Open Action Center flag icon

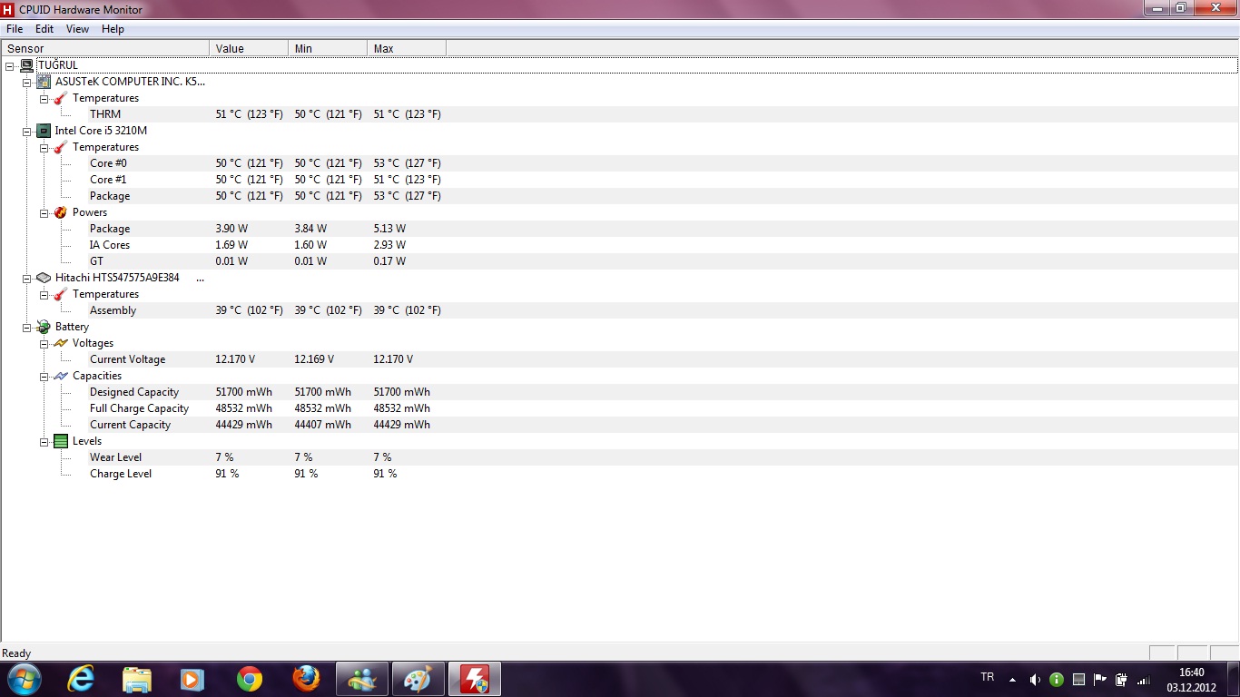(x=1100, y=679)
